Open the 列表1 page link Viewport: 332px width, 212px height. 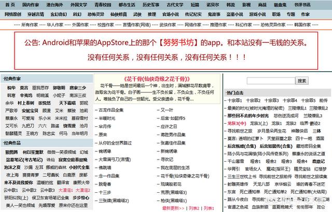coord(209,208)
